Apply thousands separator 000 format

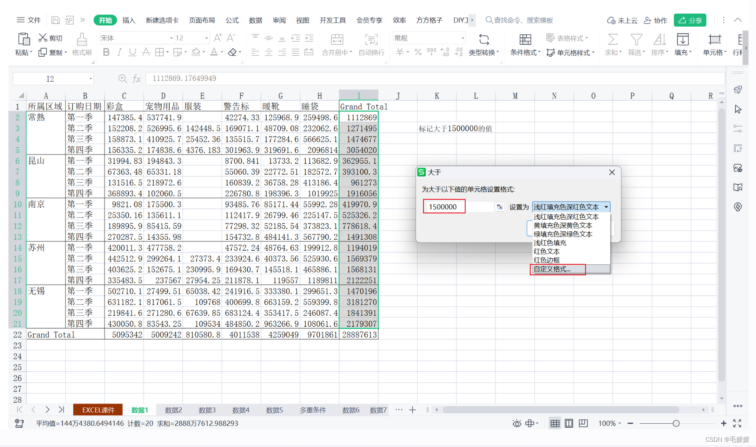pyautogui.click(x=431, y=52)
